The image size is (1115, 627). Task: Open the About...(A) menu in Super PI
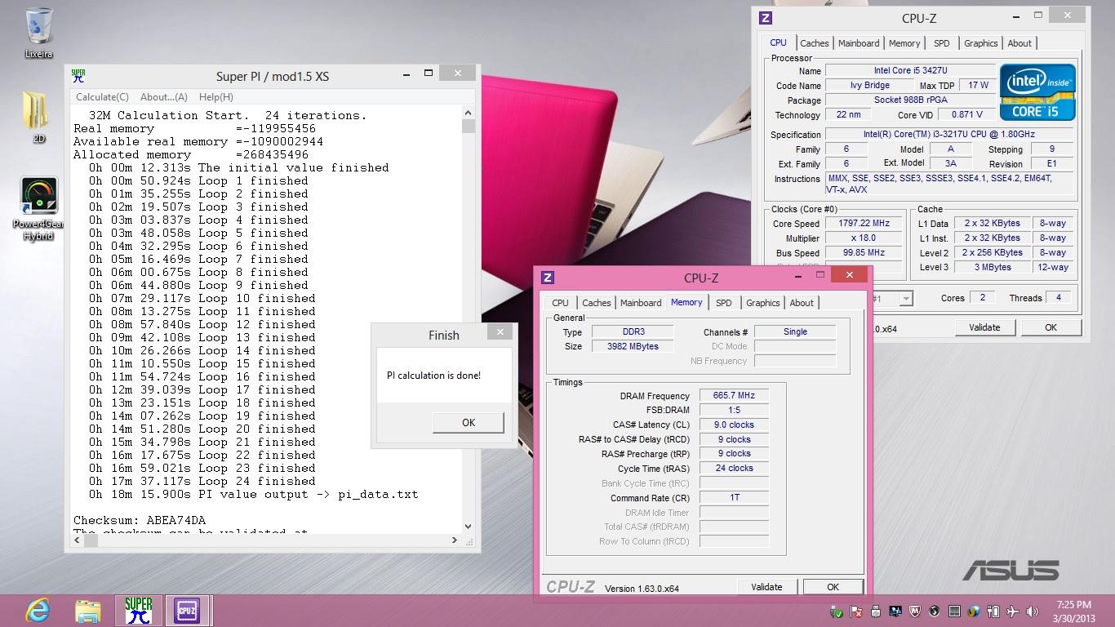click(x=164, y=97)
